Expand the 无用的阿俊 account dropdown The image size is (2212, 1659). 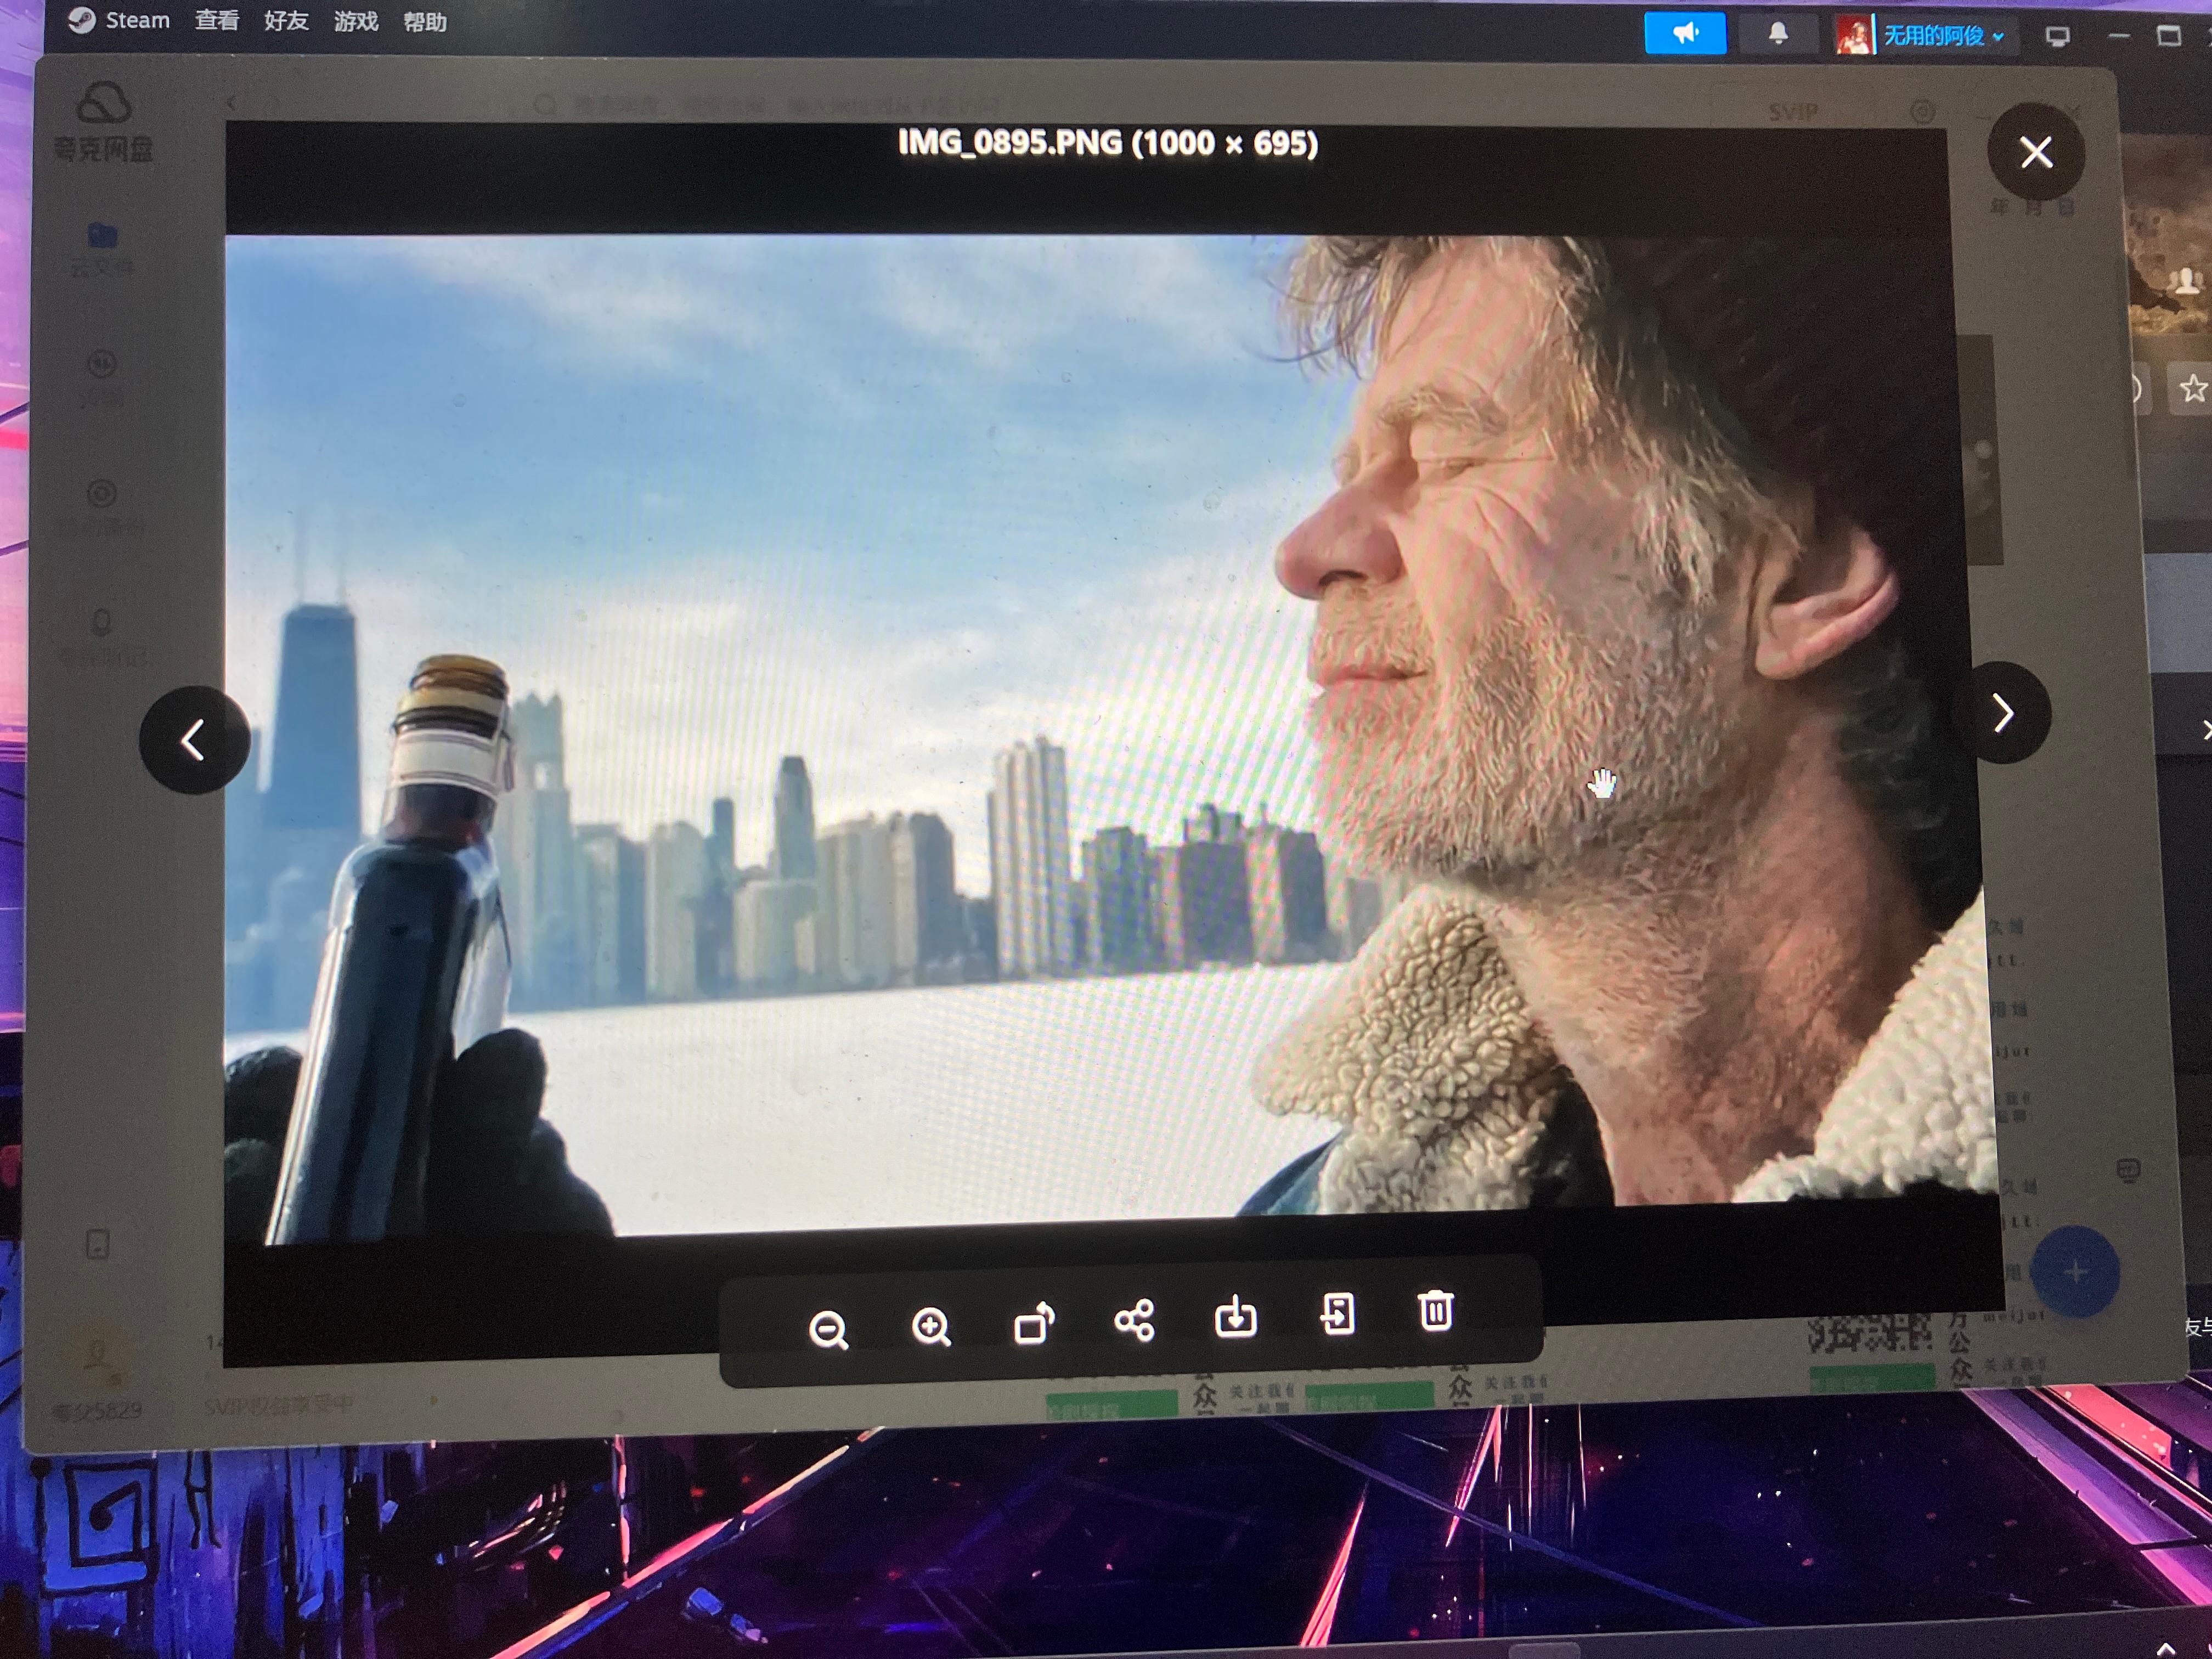[x=1943, y=36]
